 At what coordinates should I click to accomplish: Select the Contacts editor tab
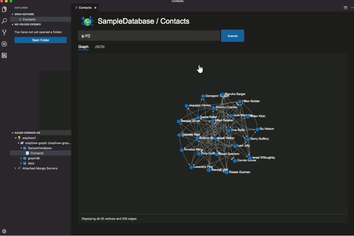click(x=85, y=8)
